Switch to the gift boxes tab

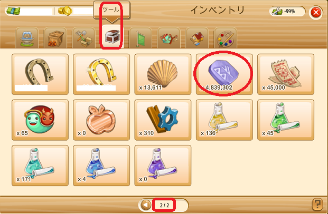coord(169,38)
